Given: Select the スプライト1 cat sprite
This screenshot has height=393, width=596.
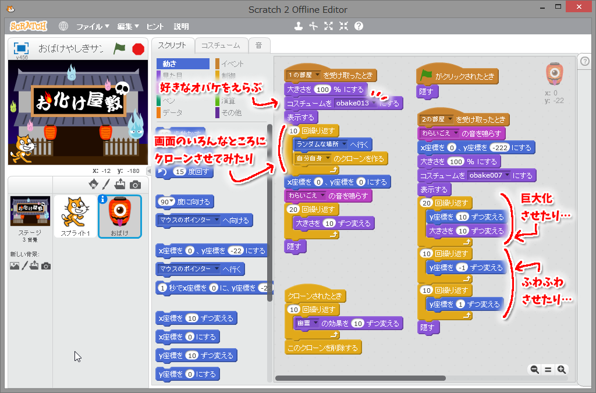Looking at the screenshot, I should pos(75,217).
